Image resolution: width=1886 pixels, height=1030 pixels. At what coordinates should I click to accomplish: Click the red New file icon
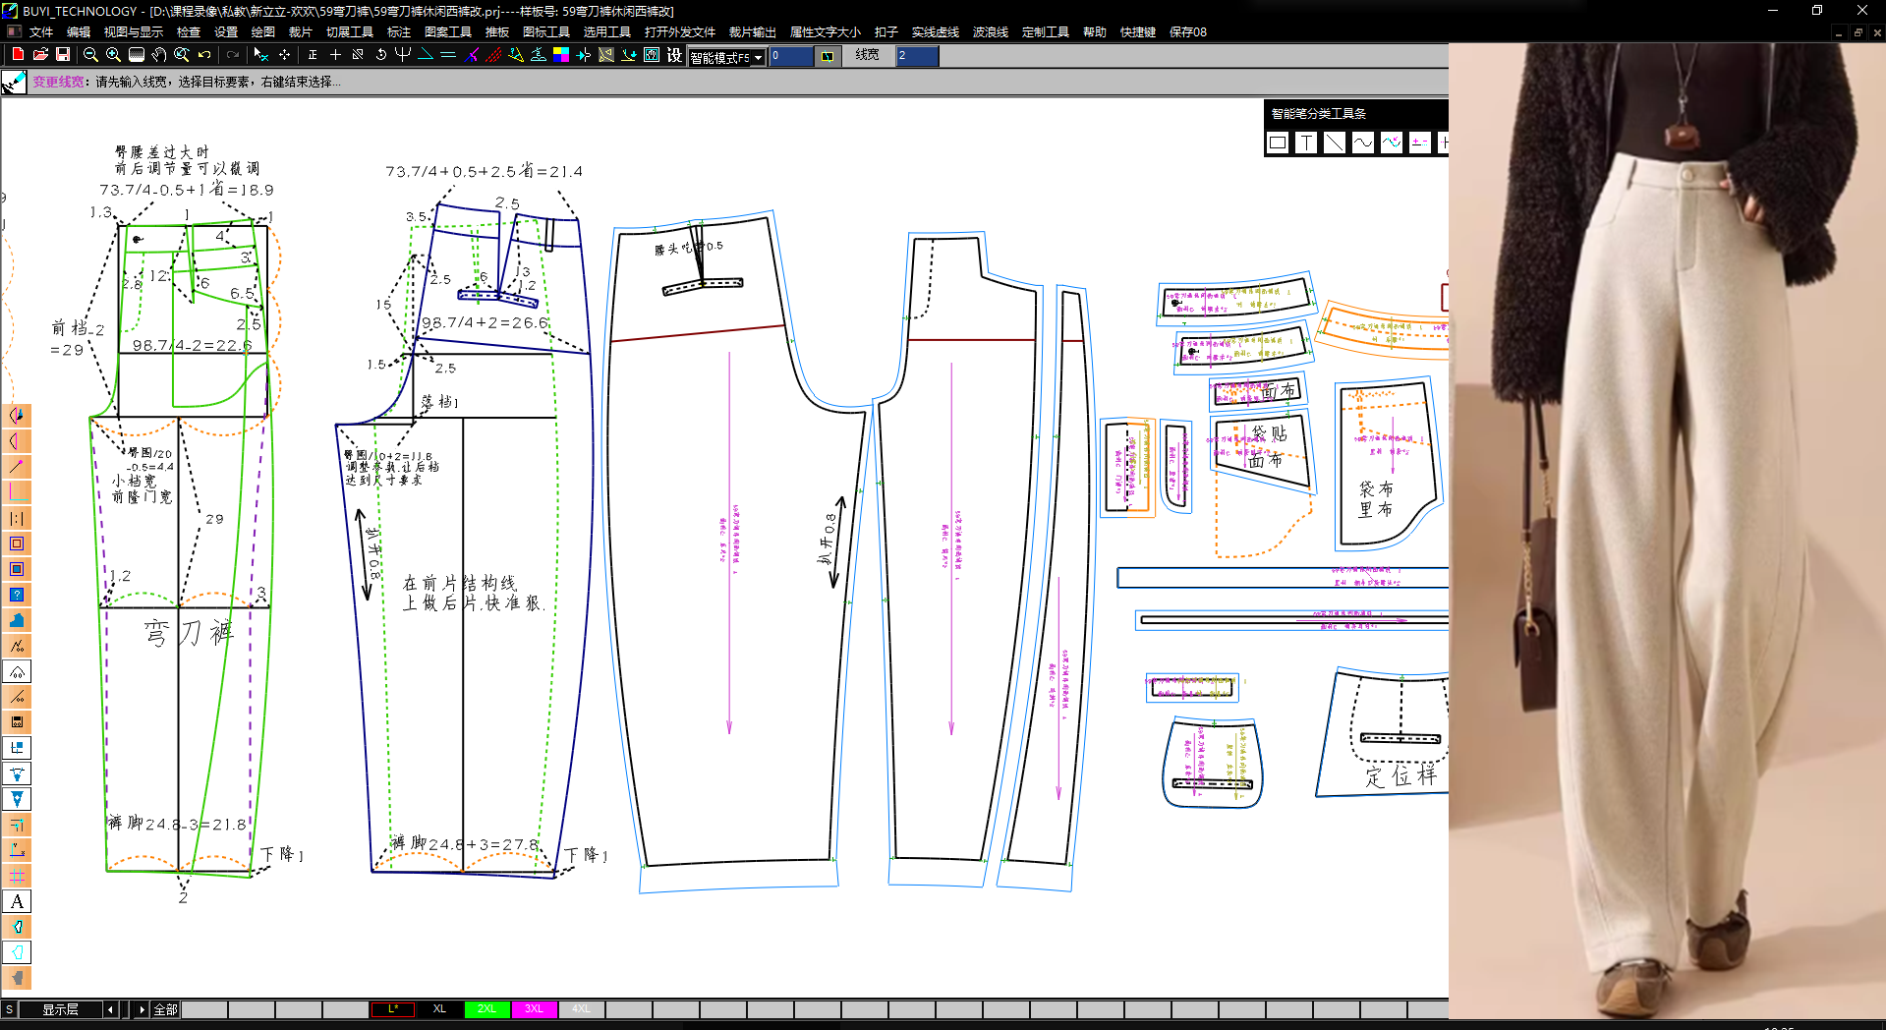pyautogui.click(x=17, y=55)
